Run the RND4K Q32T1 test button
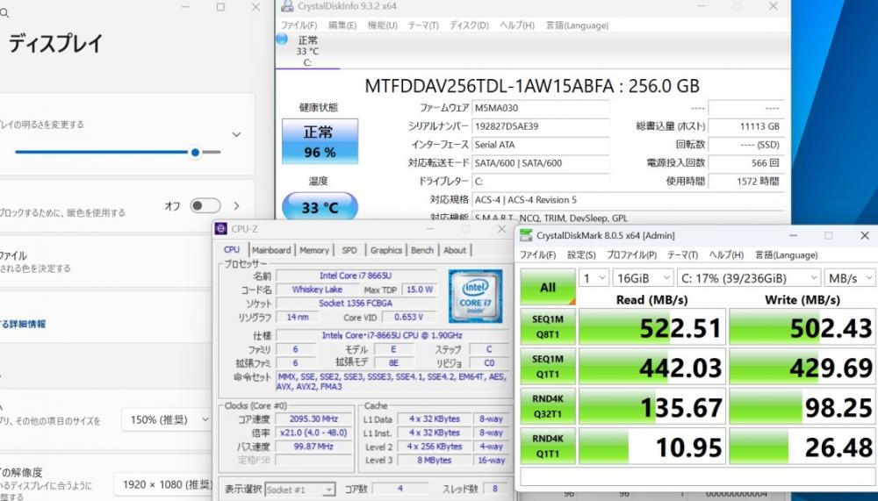878x501 pixels. coord(548,406)
